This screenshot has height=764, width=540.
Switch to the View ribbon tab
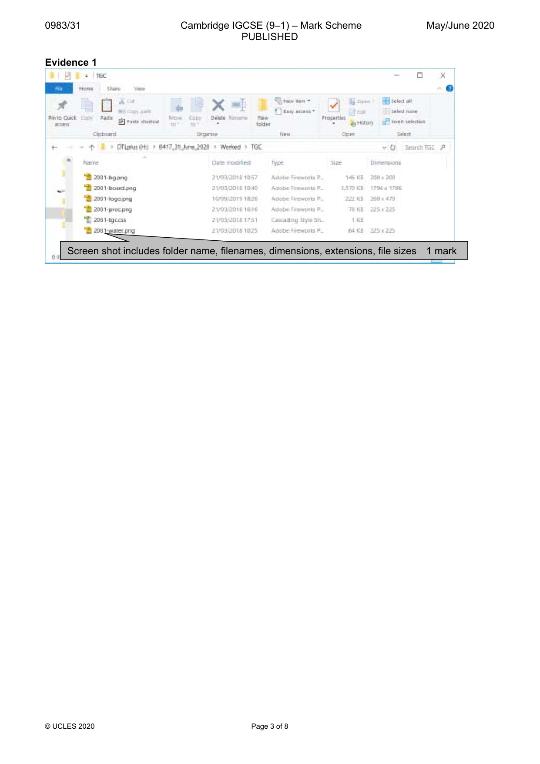point(139,89)
